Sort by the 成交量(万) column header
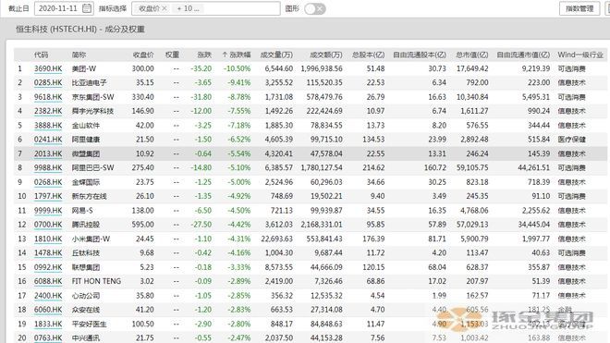 276,55
